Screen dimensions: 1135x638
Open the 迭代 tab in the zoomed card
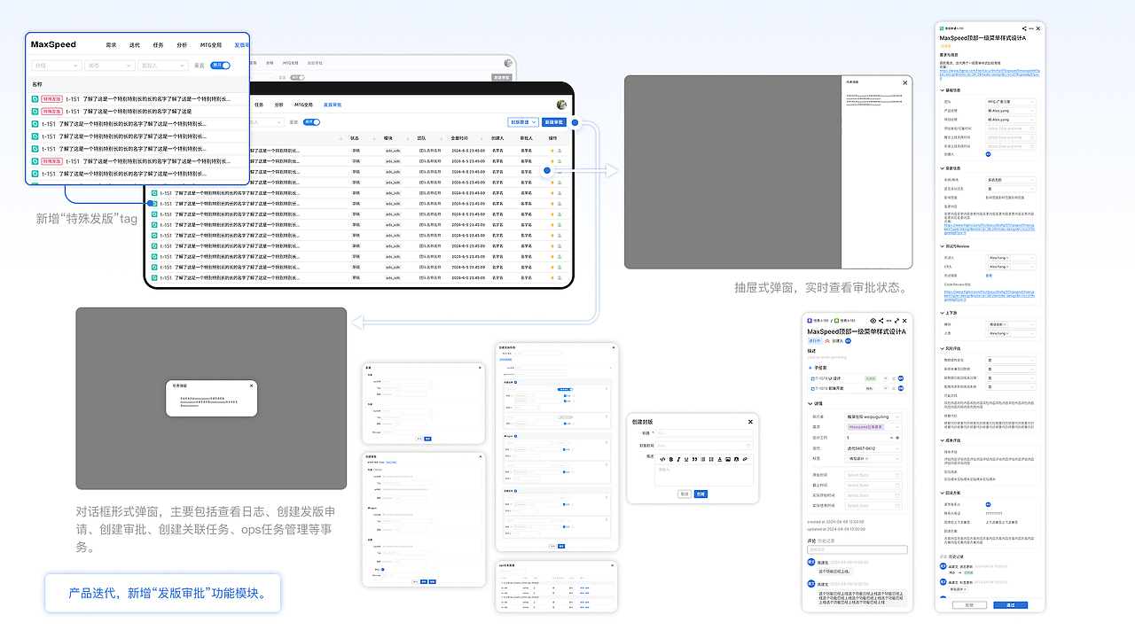pyautogui.click(x=135, y=45)
